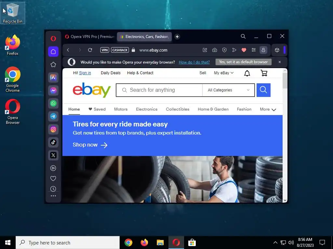Open the Motors category

(x=121, y=109)
